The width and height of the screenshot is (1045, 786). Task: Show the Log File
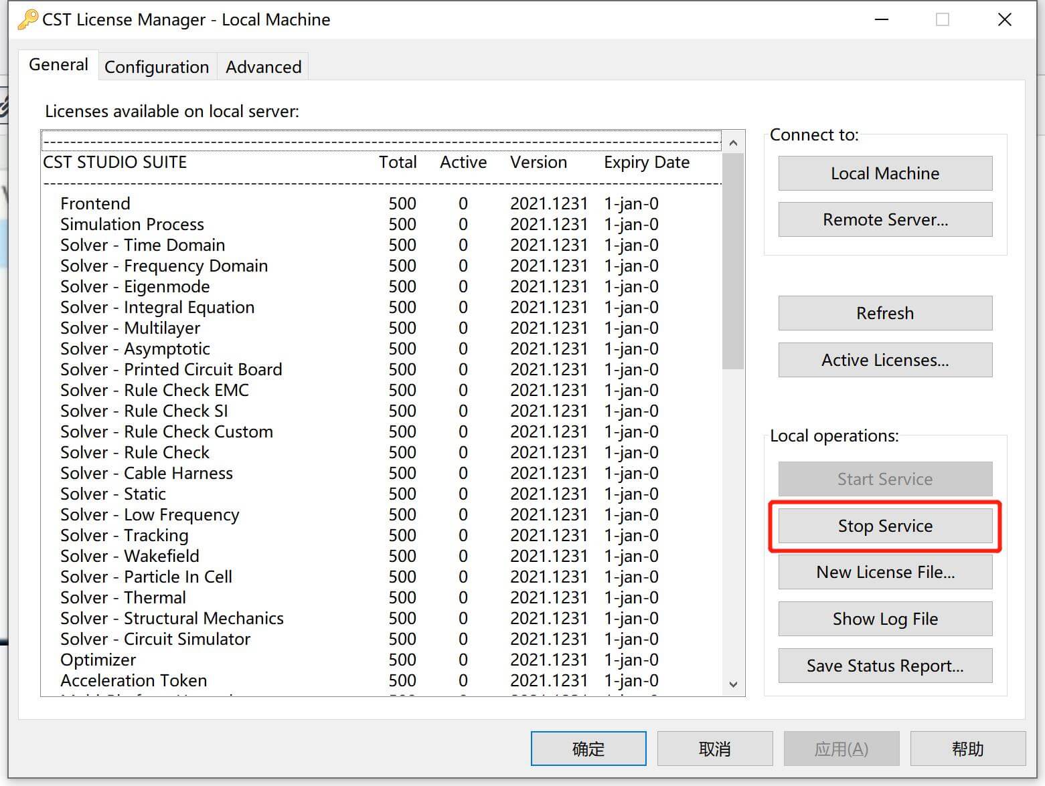(884, 619)
